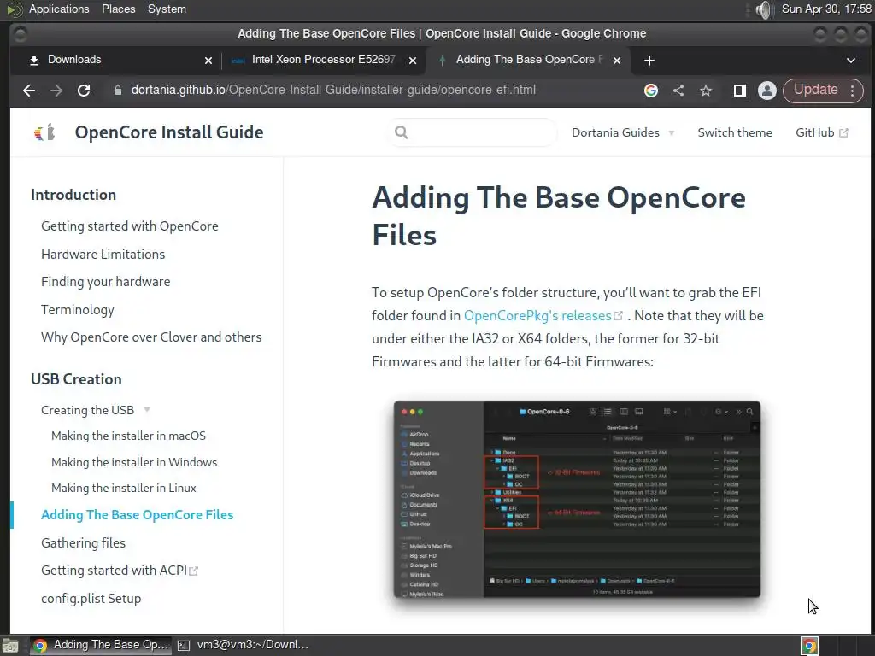Viewport: 875px width, 656px height.
Task: Click the volume speaker icon
Action: [x=763, y=9]
